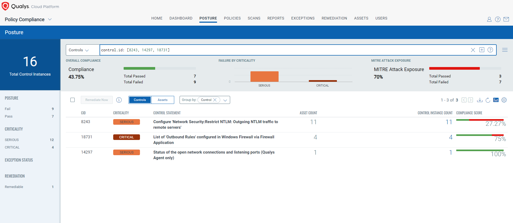
Task: Click the Remediate Now button
Action: [x=97, y=100]
